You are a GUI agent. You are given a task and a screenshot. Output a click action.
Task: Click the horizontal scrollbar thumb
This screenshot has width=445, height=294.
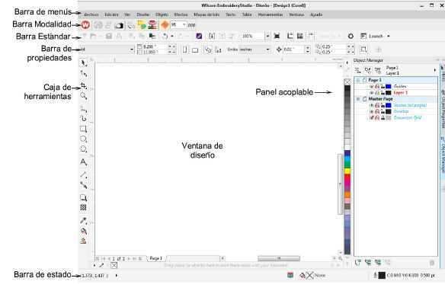[279, 258]
